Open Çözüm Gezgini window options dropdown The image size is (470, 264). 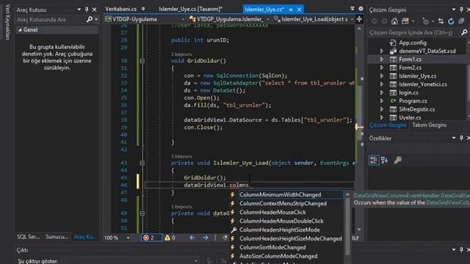tap(454, 10)
